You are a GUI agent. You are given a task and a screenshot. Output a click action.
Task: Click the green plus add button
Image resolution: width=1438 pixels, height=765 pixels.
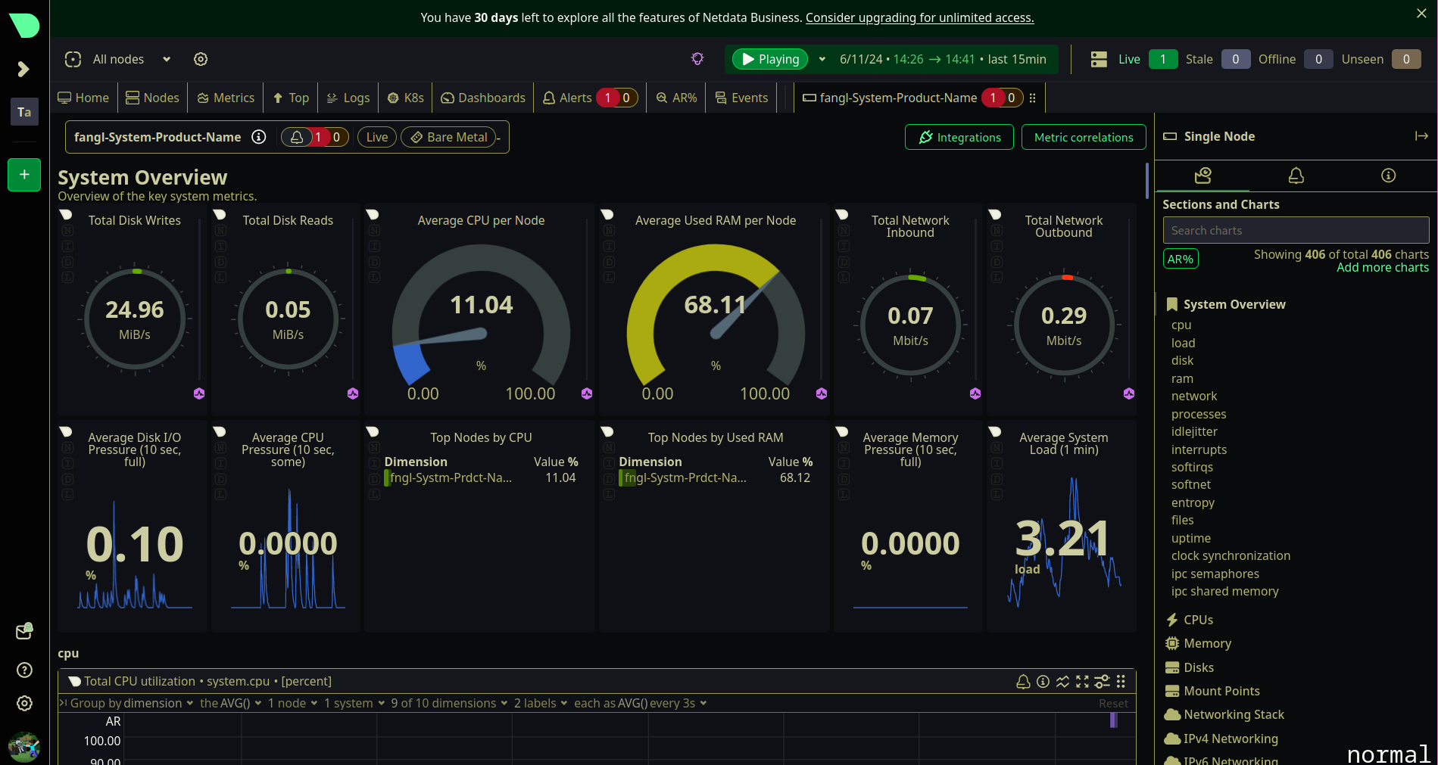pyautogui.click(x=24, y=175)
